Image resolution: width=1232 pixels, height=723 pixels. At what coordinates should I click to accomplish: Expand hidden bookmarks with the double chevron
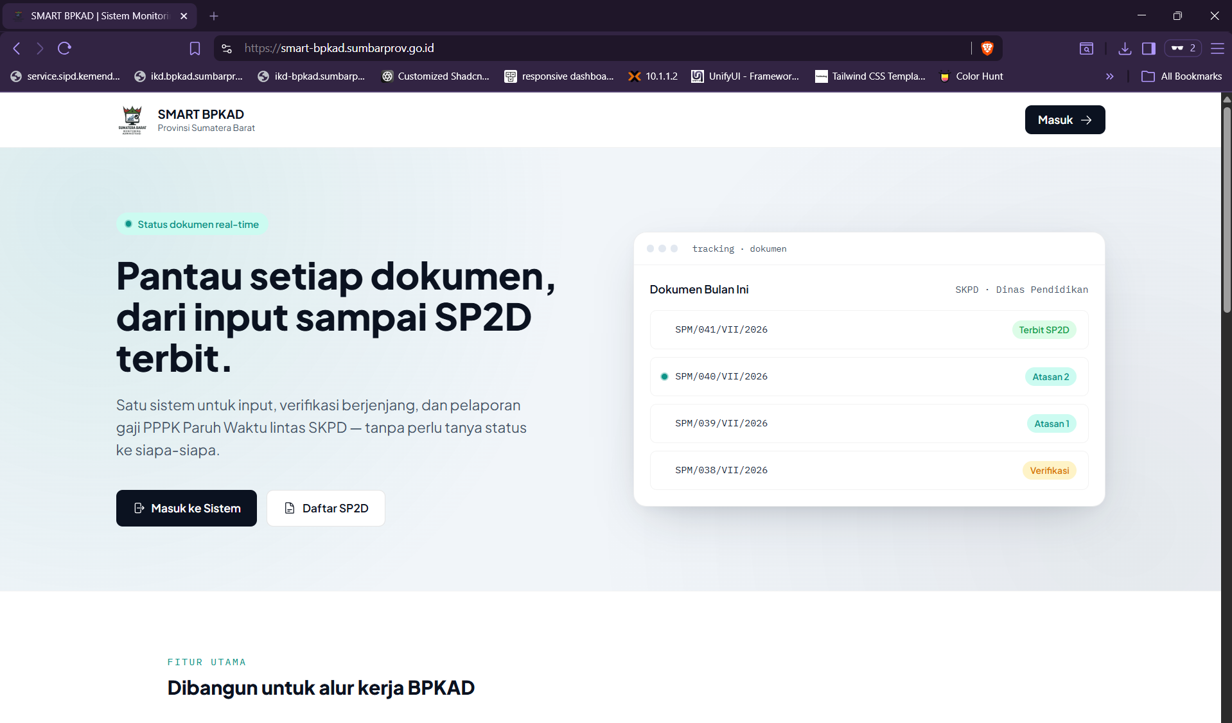(x=1109, y=76)
